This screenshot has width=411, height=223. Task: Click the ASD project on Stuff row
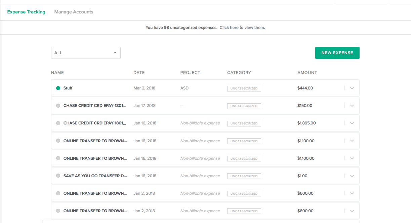(x=184, y=88)
